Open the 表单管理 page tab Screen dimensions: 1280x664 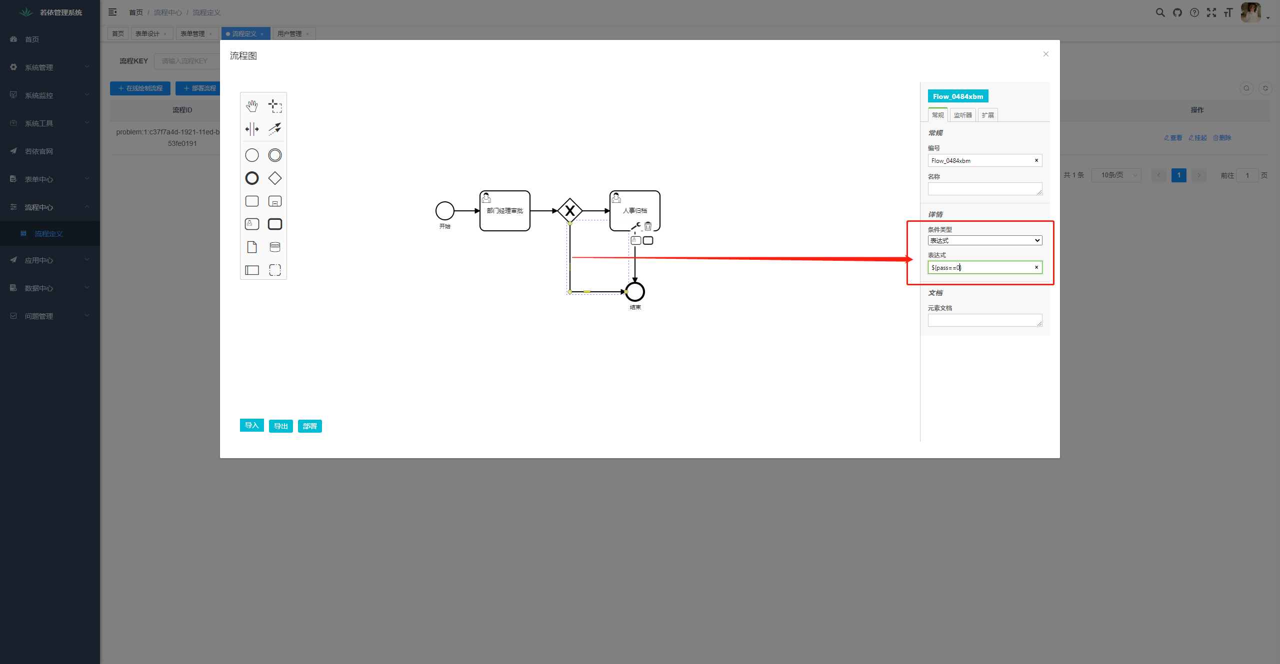pos(192,33)
